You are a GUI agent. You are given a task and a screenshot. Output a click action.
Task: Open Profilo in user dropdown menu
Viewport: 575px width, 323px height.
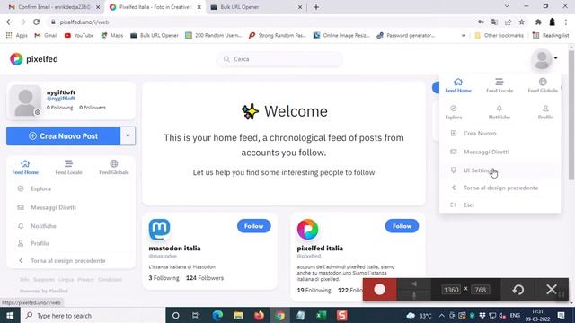tap(545, 112)
